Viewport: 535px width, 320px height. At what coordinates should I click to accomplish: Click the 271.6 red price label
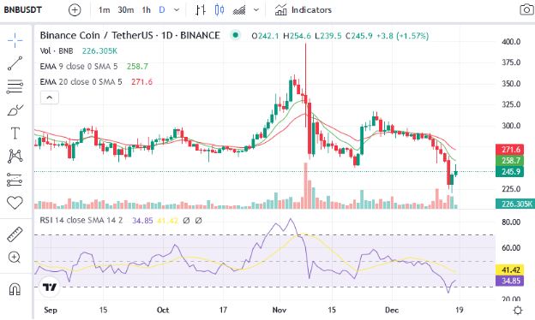click(509, 150)
